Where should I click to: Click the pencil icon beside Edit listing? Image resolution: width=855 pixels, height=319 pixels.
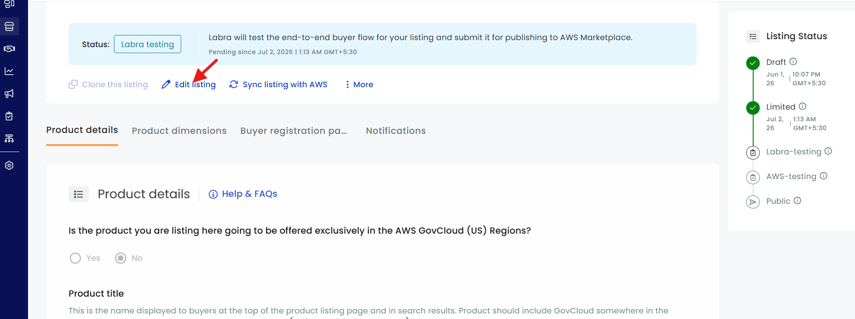[x=166, y=84]
